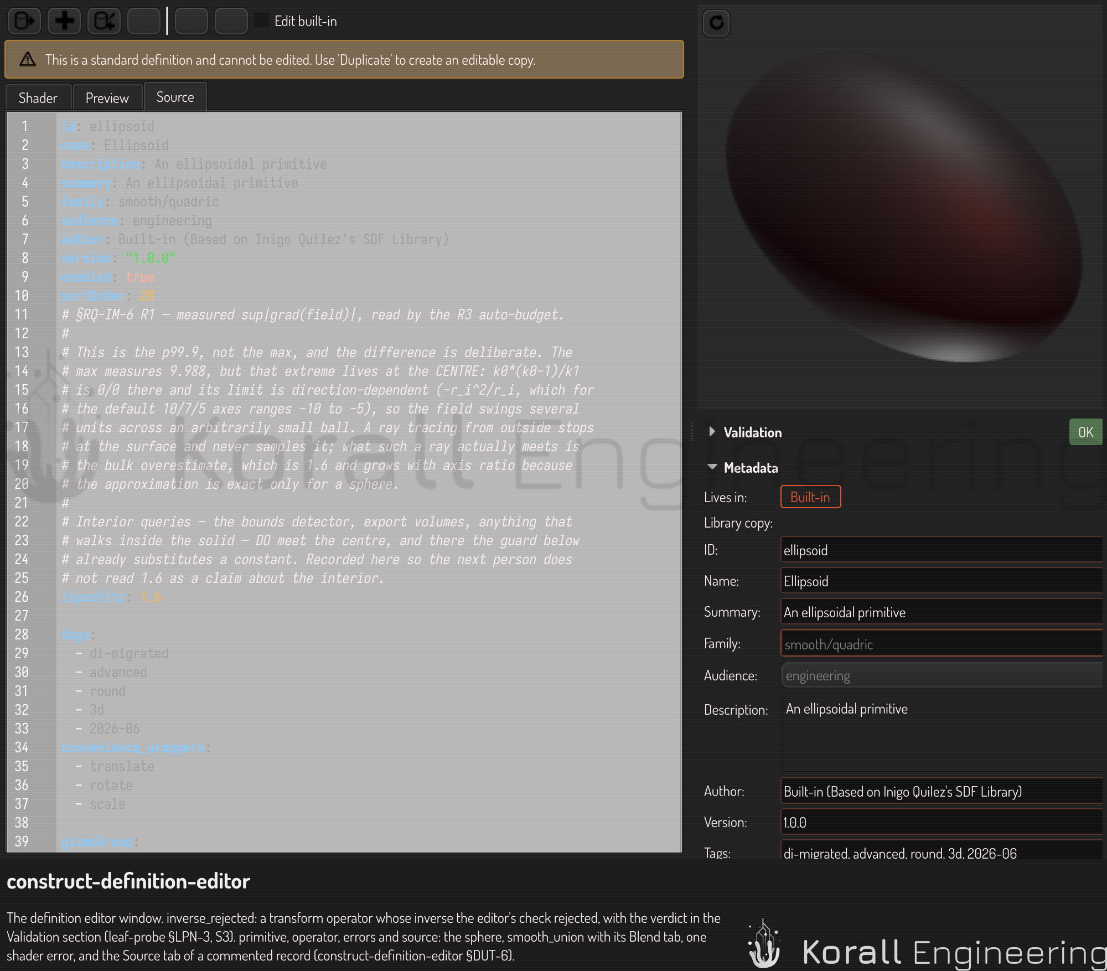Click the Description text area

942,734
